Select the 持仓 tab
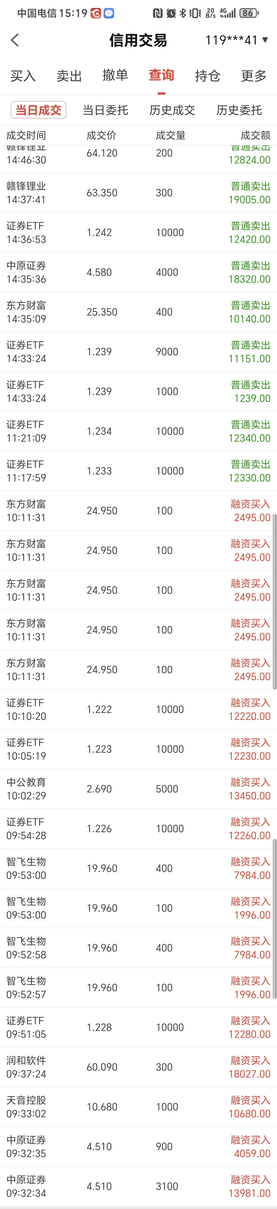Viewport: 277px width, 1209px height. tap(207, 76)
